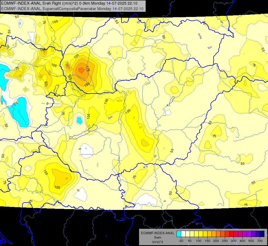Viewport: 268px width, 246px height.
Task: Click the "175" contour label on the map
Action: pyautogui.click(x=88, y=68)
